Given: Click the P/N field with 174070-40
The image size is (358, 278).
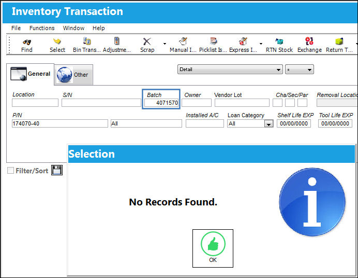Looking at the screenshot, I should 60,123.
